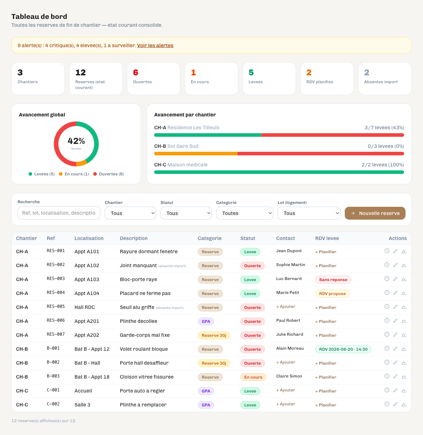Screen dimensions: 423x435
Task: Edit reserve B-002 with pencil icon
Action: pyautogui.click(x=395, y=362)
